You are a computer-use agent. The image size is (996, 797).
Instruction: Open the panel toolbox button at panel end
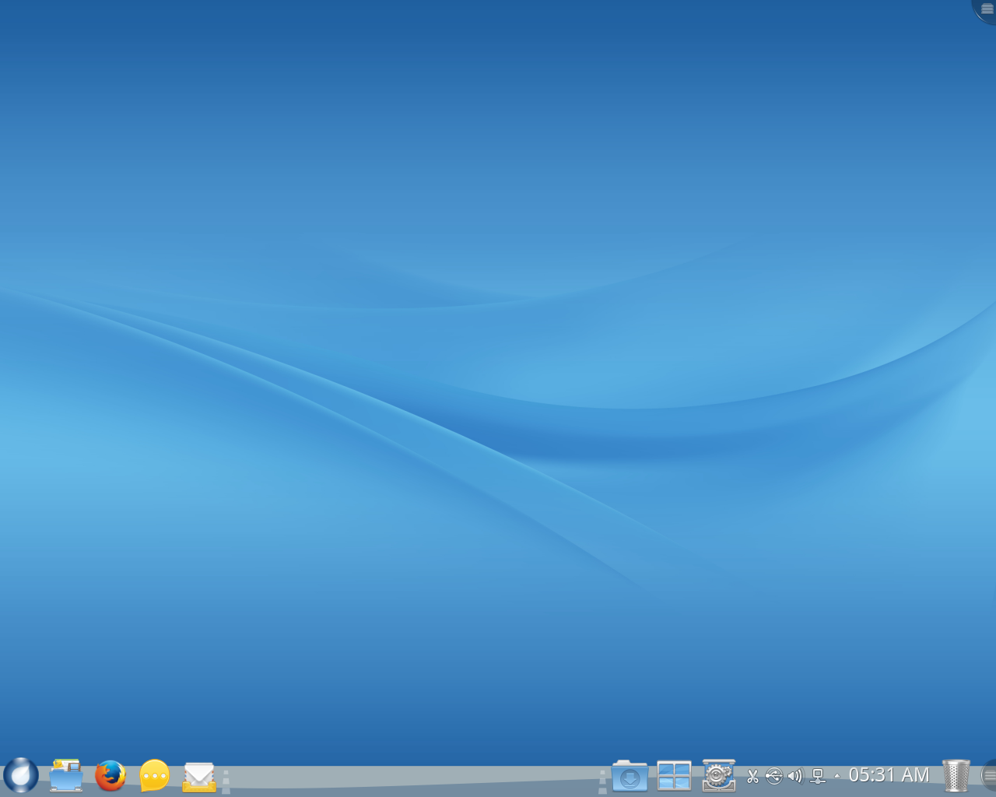[988, 775]
